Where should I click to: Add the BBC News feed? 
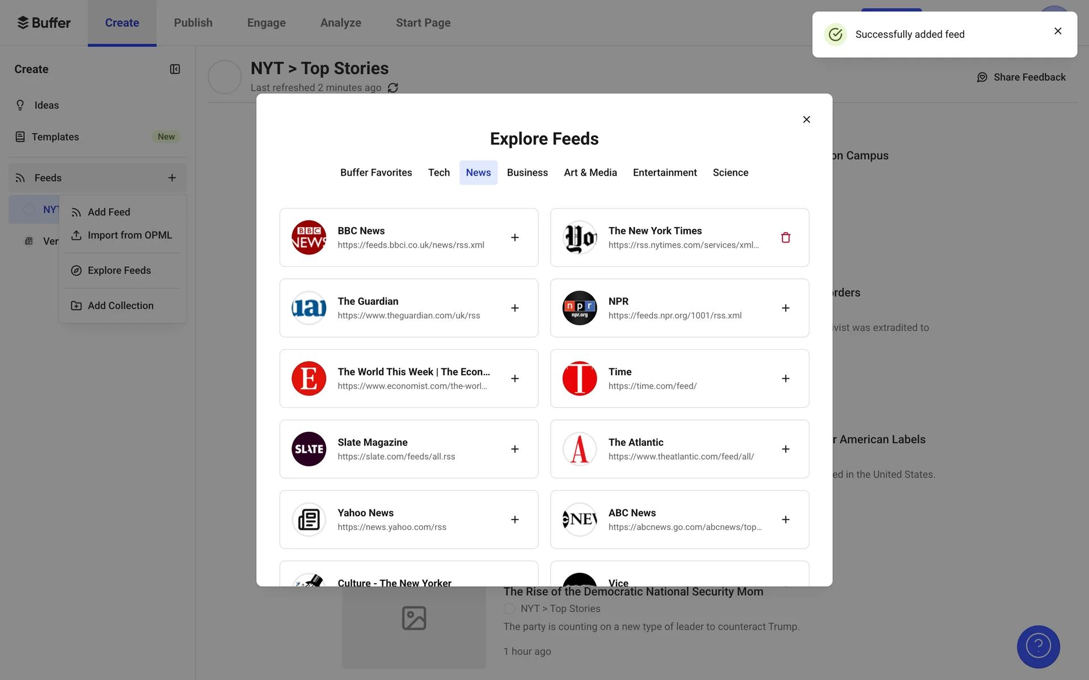click(514, 237)
